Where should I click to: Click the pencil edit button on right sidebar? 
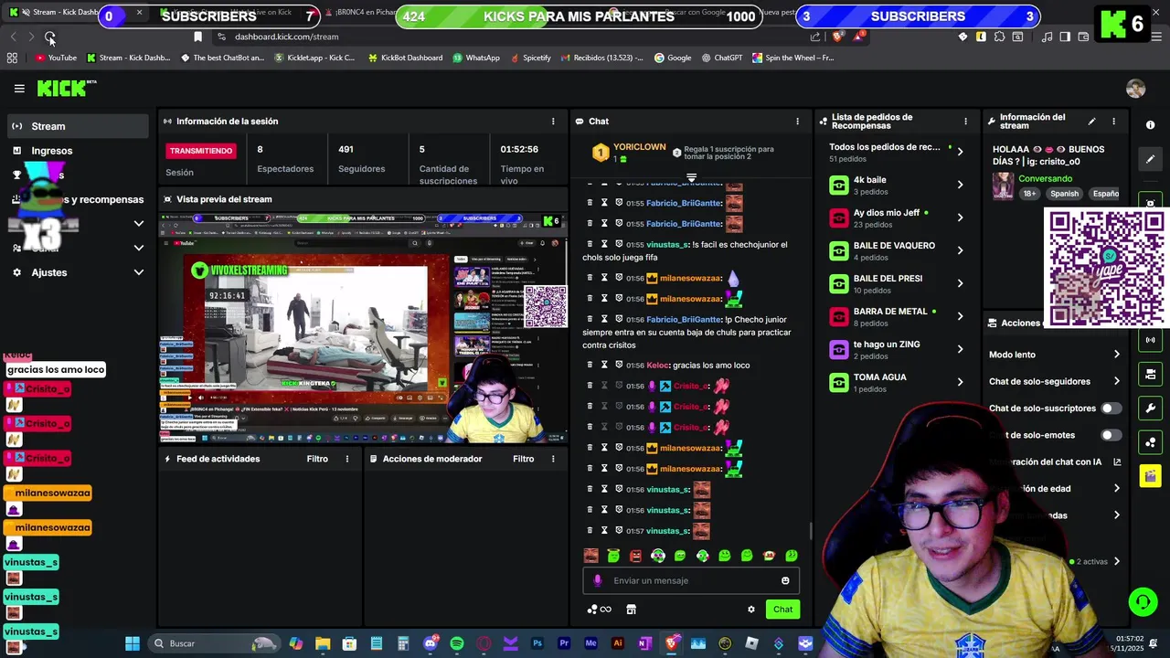[1151, 159]
